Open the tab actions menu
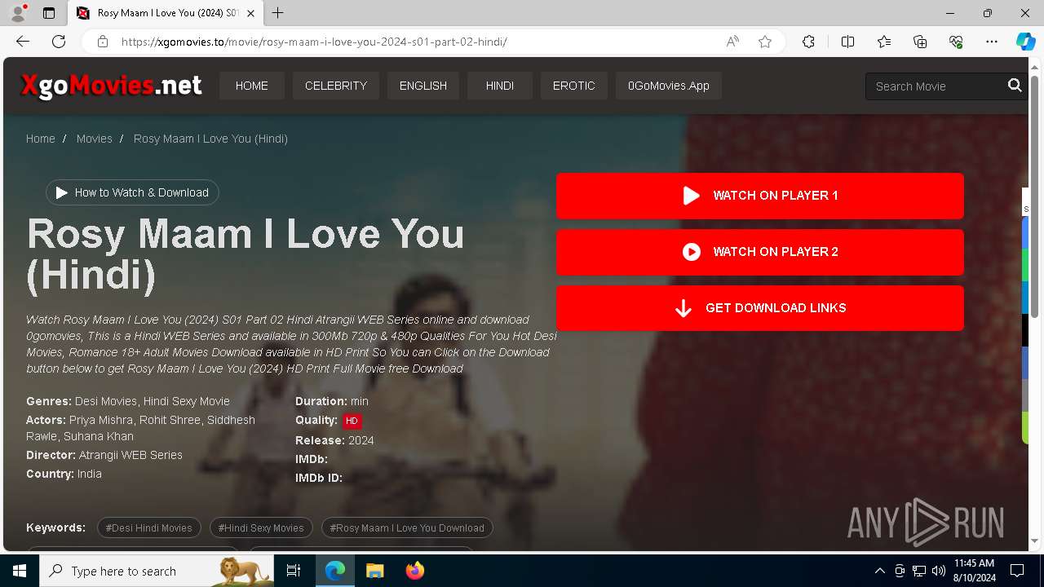The width and height of the screenshot is (1044, 587). tap(49, 13)
